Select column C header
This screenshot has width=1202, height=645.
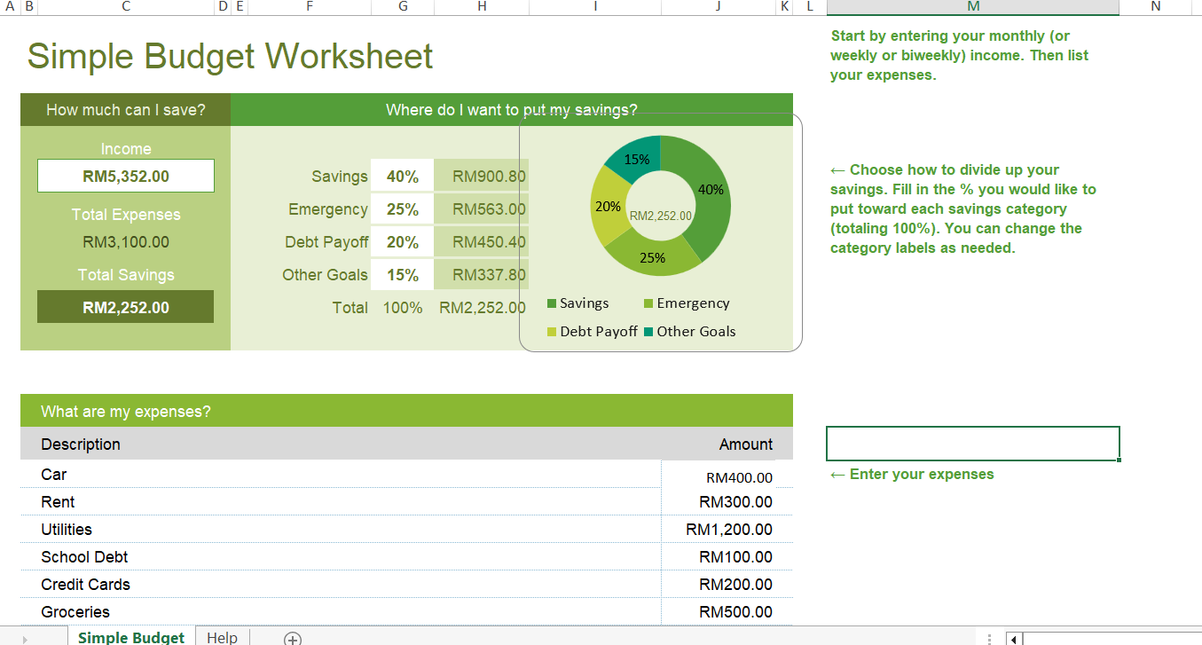click(126, 7)
